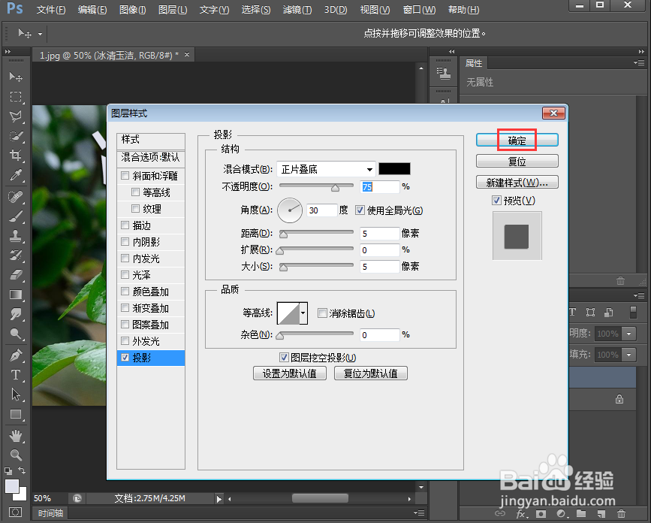Select the Eraser tool
The height and width of the screenshot is (523, 651).
16,274
